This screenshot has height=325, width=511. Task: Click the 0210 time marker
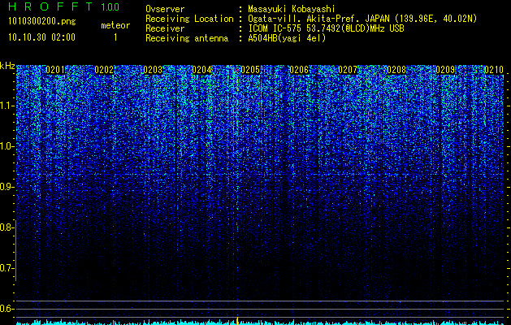(494, 70)
